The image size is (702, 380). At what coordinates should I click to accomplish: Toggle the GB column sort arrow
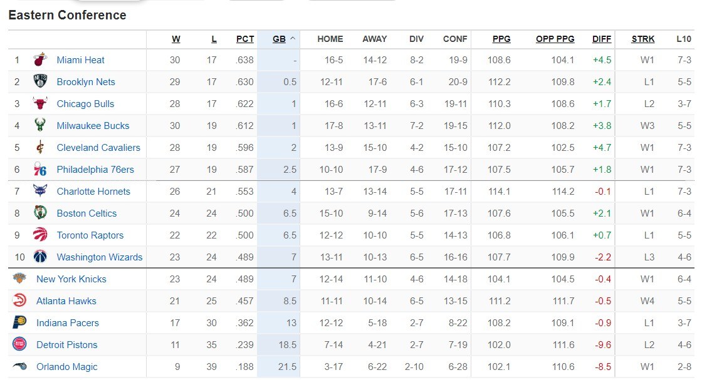[293, 39]
